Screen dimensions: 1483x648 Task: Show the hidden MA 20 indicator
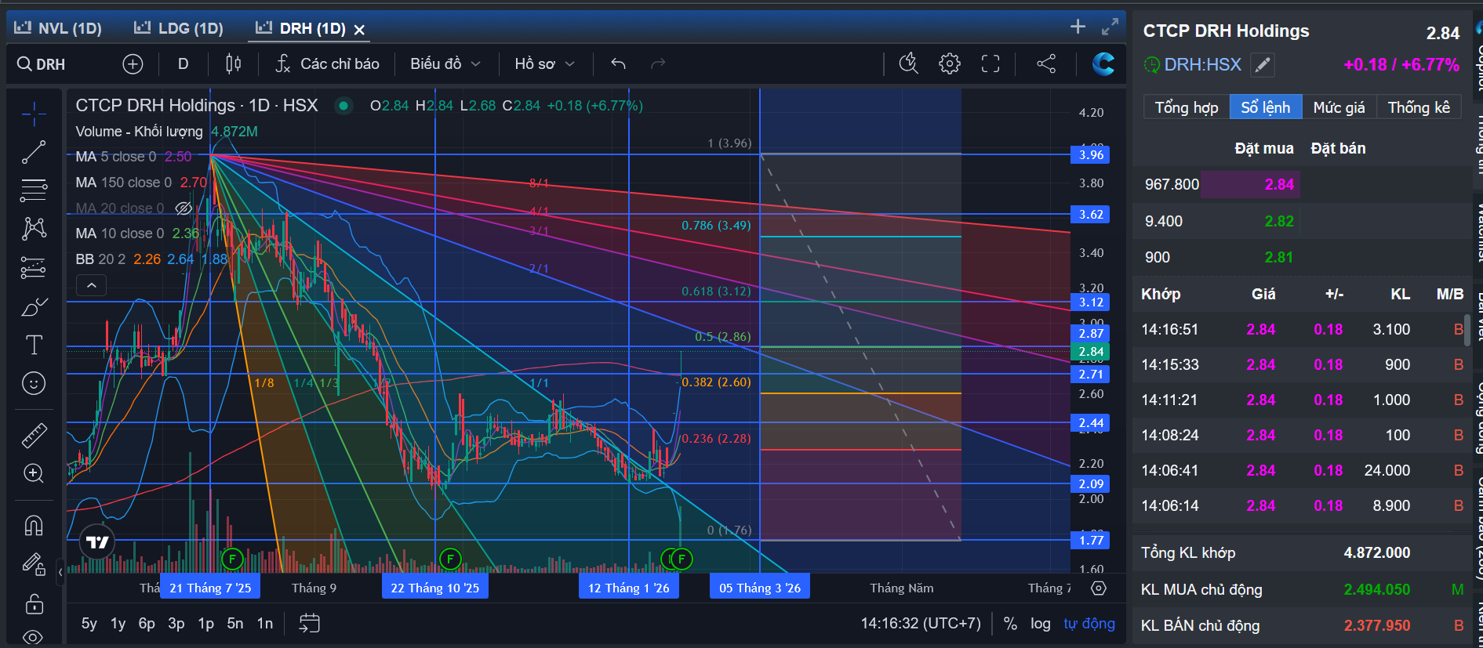(x=184, y=208)
